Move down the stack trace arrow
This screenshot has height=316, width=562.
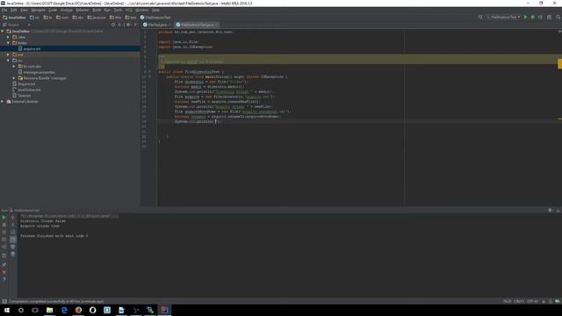pyautogui.click(x=13, y=225)
